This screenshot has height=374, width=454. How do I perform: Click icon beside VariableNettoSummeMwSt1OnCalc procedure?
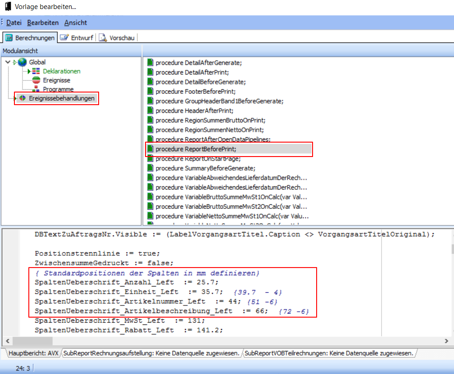click(150, 216)
